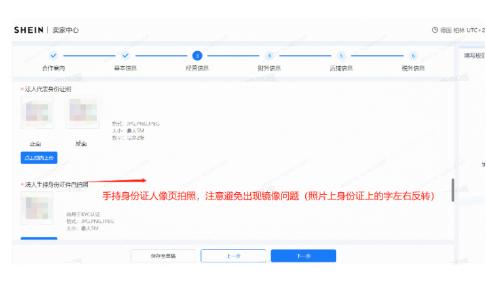Select the step 3 circle in progress bar
This screenshot has width=486, height=282.
(197, 56)
